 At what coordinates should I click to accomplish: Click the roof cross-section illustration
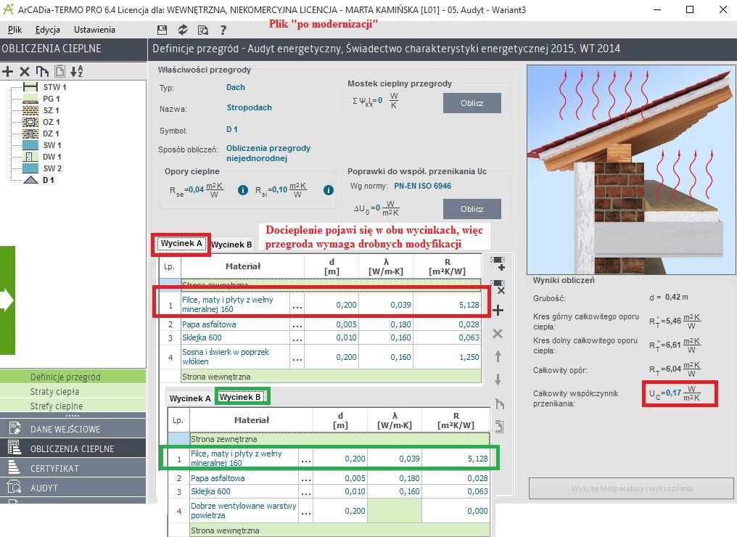click(x=631, y=170)
